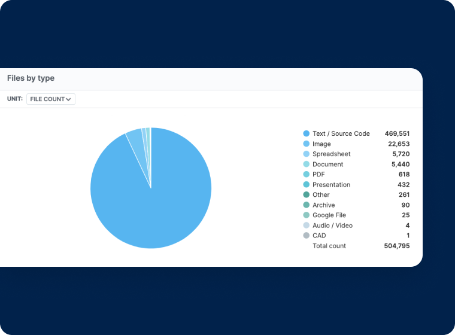455x335 pixels.
Task: Click the Document legend color dot
Action: click(307, 165)
